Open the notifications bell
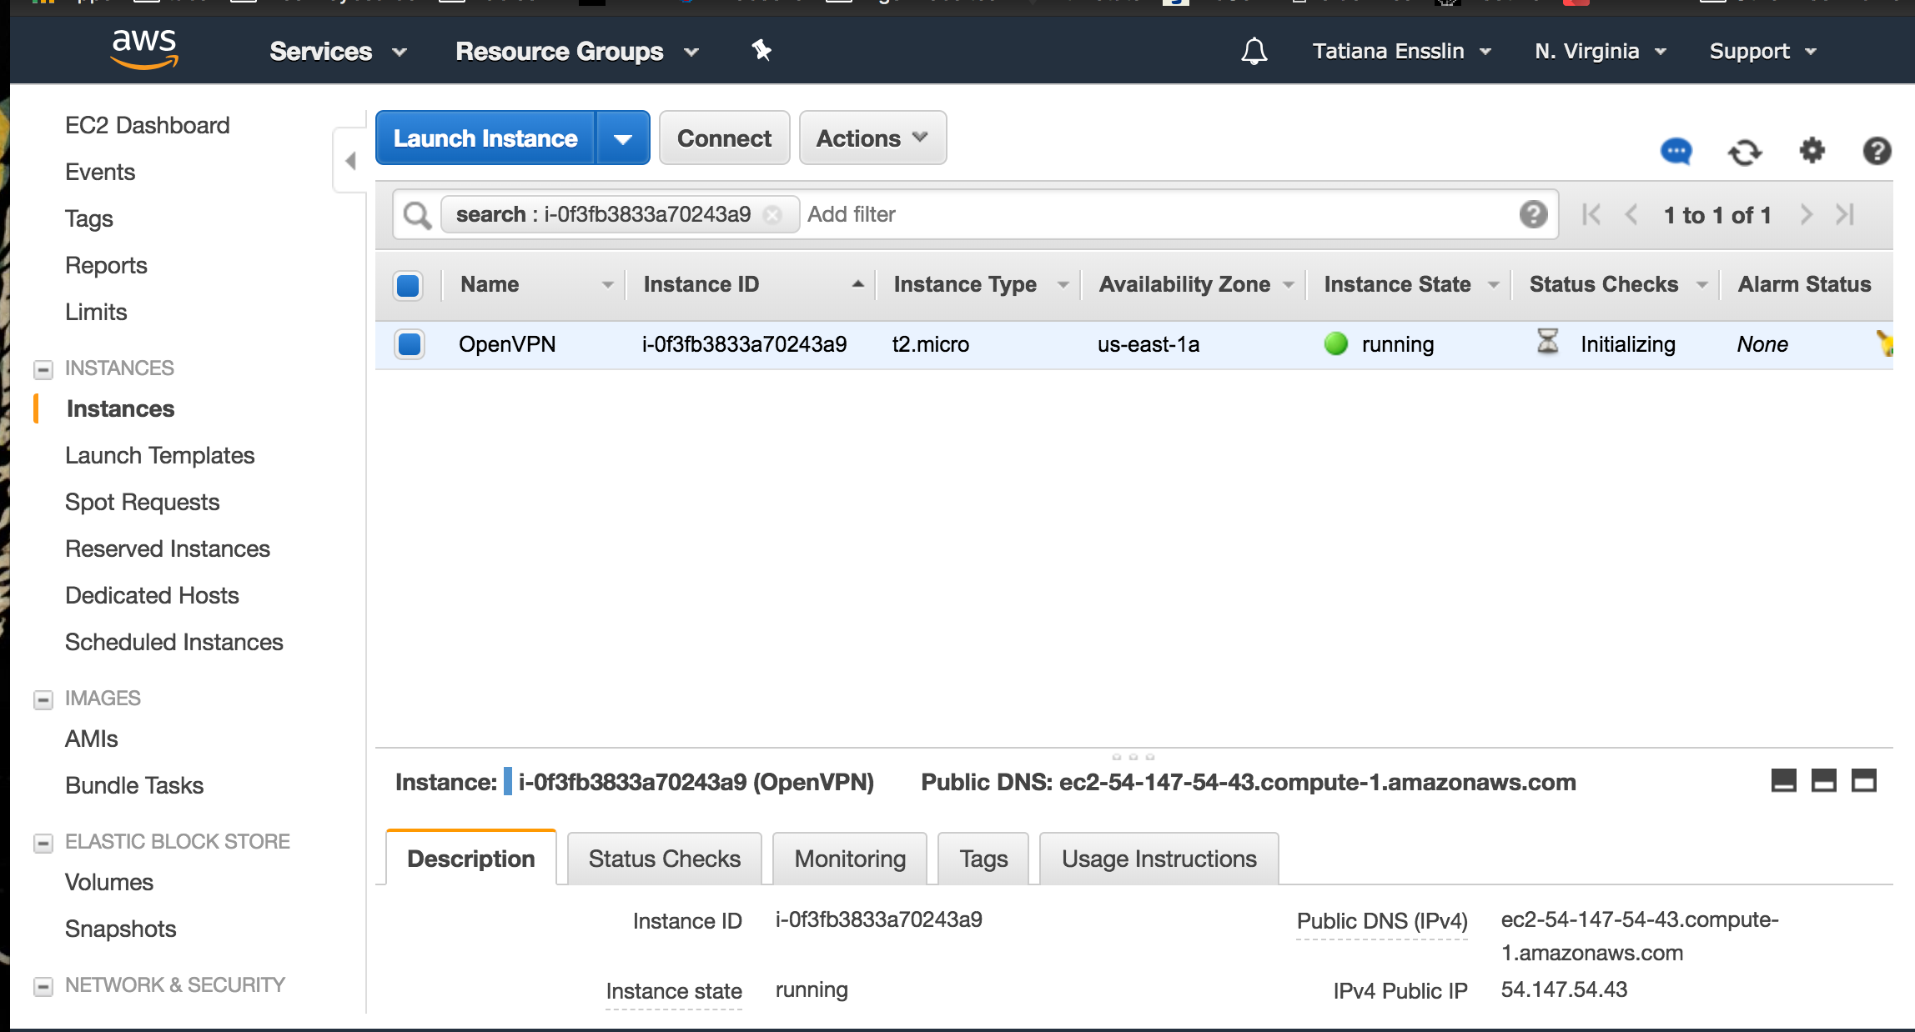Screen dimensions: 1915x1032 point(1254,51)
